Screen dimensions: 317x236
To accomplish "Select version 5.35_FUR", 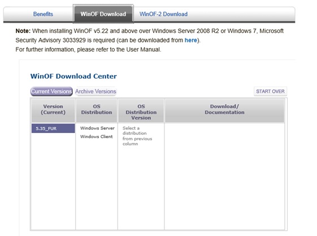I will click(53, 128).
